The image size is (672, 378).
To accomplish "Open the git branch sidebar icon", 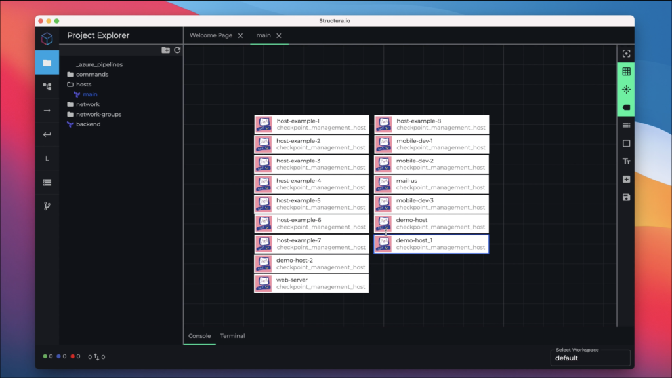I will click(x=47, y=206).
